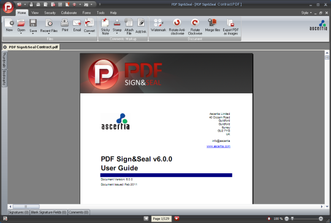This screenshot has height=223, width=331.
Task: Click the horizontal scrollbar thumb
Action: pyautogui.click(x=26, y=206)
